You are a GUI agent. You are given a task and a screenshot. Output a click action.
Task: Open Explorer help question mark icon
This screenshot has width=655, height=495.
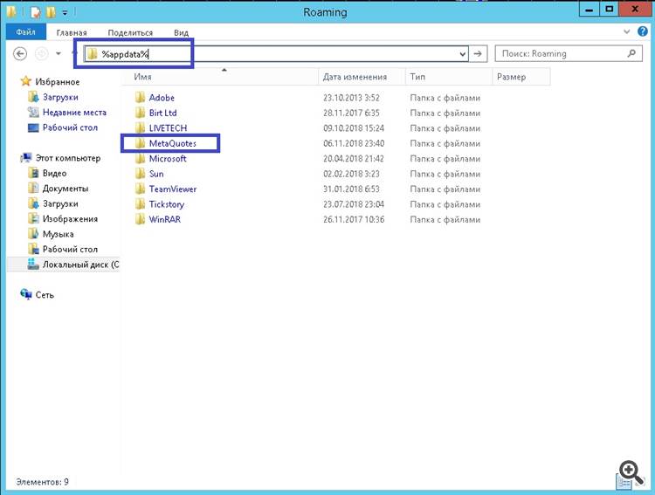pyautogui.click(x=643, y=31)
